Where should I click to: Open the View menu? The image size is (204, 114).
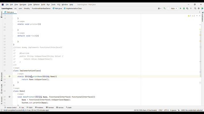(x=16, y=4)
